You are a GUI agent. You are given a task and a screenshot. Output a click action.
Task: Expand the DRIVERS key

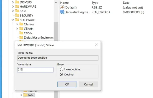tap(13, 2)
